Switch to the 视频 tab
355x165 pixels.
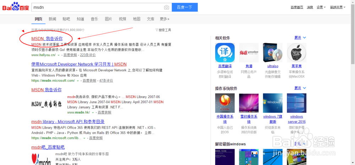point(122,19)
